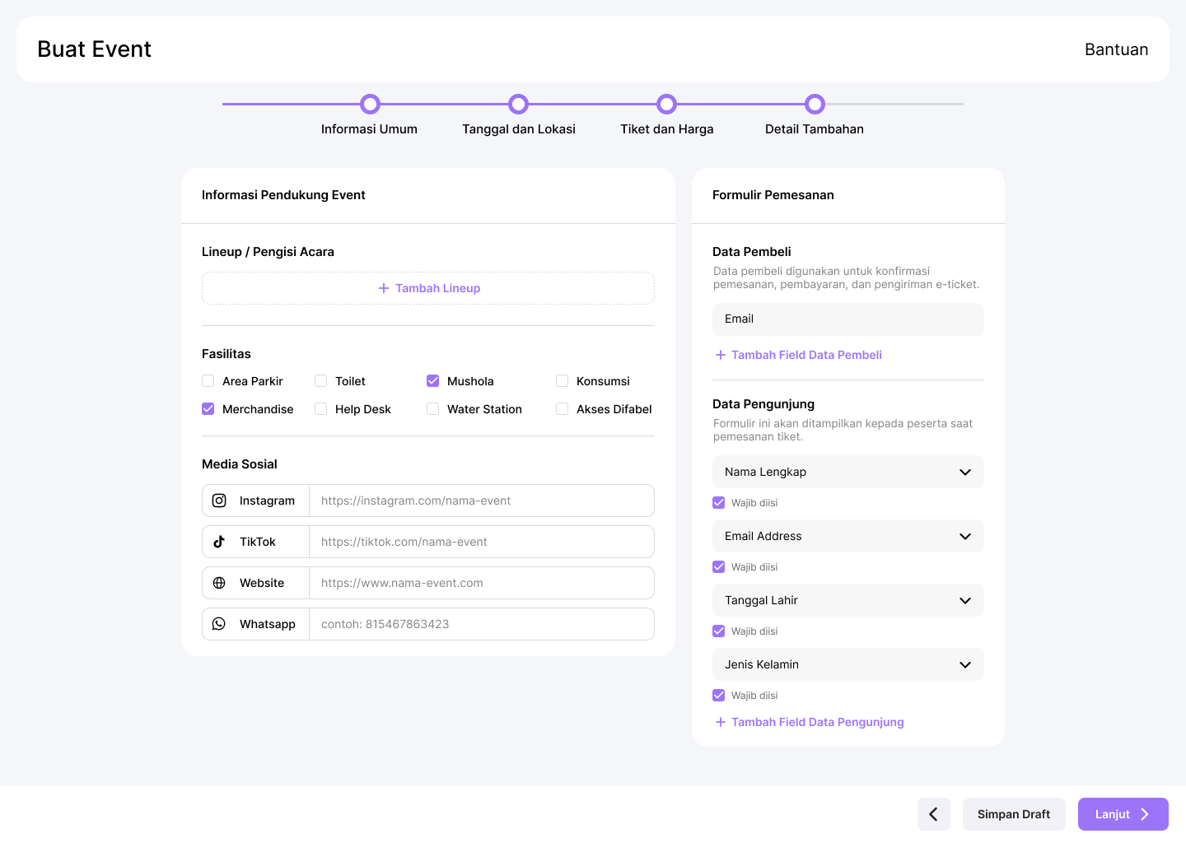Go to the Informasi Umum step
Viewport: 1186px width, 843px height.
pos(369,129)
